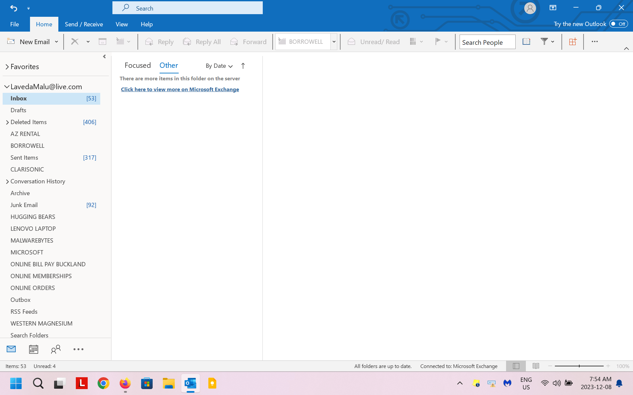Screen dimensions: 633x395
Task: Open Firefox from the taskbar
Action: tap(125, 383)
